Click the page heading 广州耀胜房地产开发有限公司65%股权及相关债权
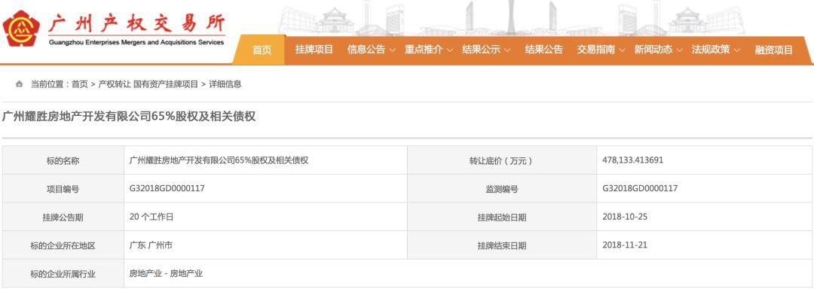The image size is (814, 289). 129,117
